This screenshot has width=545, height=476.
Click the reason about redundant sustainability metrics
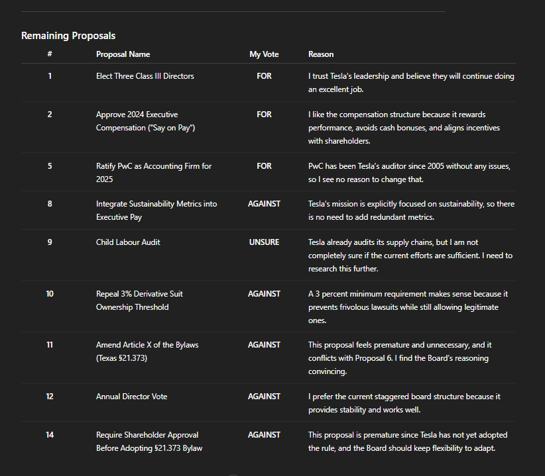click(411, 211)
